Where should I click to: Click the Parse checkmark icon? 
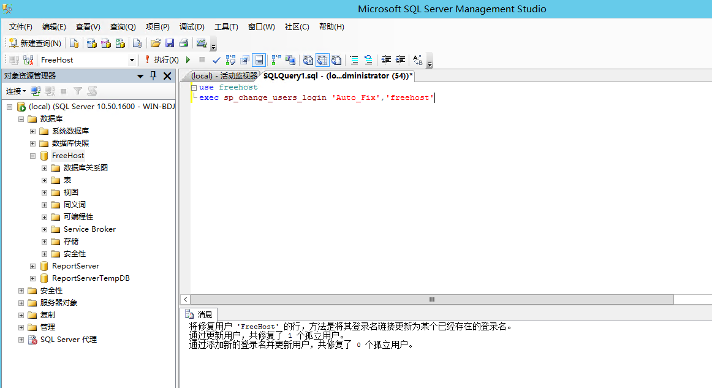pos(216,60)
